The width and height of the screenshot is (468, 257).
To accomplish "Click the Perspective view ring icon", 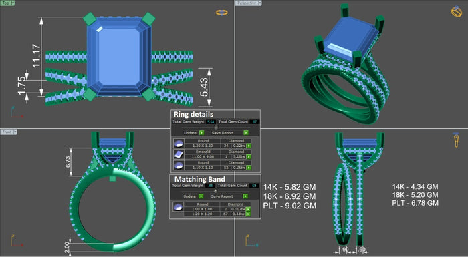I will [456, 11].
